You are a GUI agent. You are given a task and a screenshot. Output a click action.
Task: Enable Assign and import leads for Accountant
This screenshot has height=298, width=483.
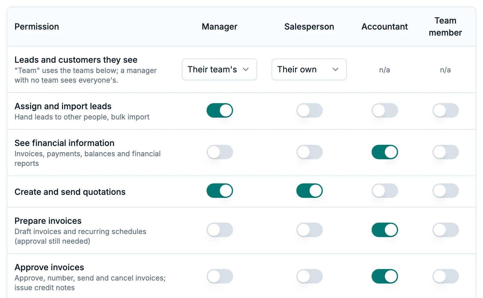[385, 110]
